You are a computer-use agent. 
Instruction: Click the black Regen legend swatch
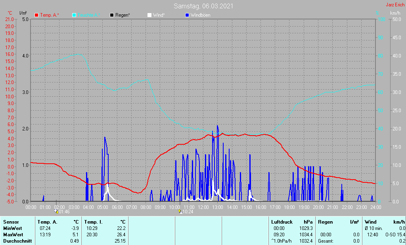[112, 15]
